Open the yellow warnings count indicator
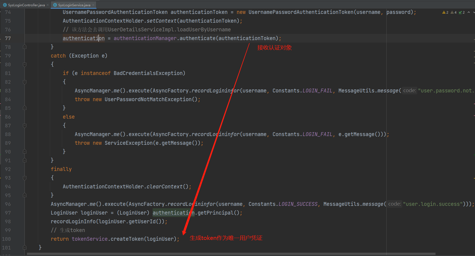This screenshot has width=475, height=256. pos(445,12)
